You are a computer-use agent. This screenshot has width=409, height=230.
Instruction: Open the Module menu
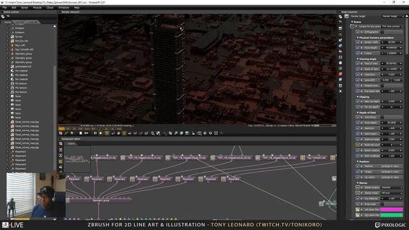coord(37,8)
